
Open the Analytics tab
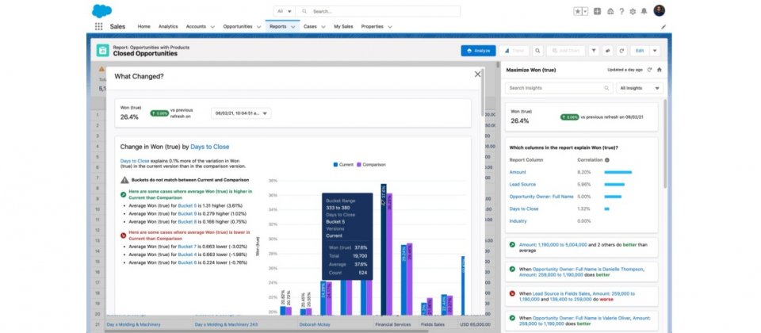(x=168, y=27)
